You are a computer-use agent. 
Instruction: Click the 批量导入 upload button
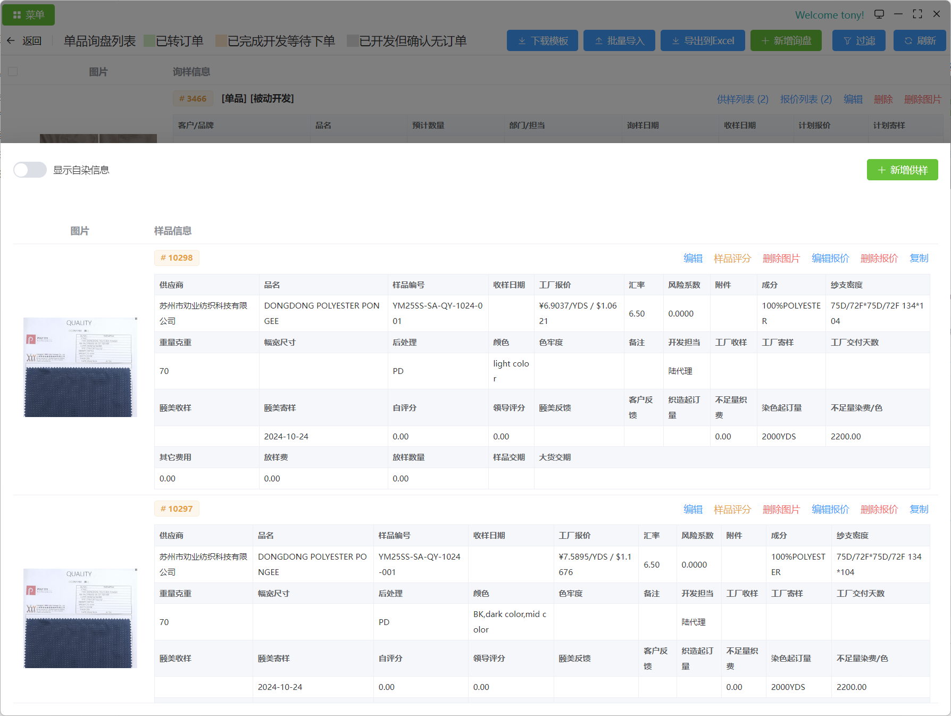click(x=619, y=41)
